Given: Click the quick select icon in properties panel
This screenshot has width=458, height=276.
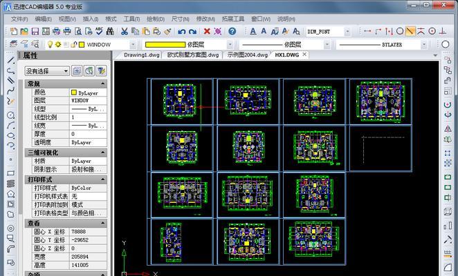Looking at the screenshot, I should [x=101, y=71].
